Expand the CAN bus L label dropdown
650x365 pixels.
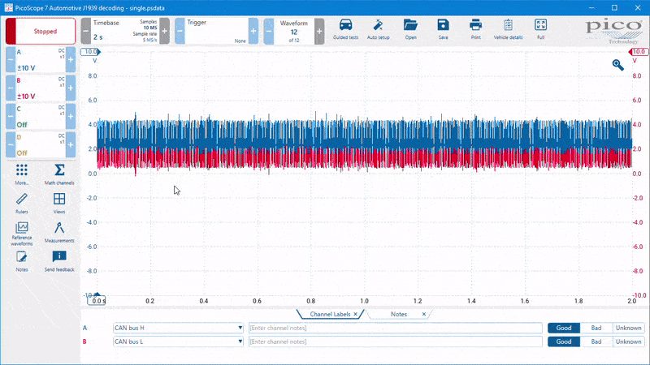pos(240,341)
